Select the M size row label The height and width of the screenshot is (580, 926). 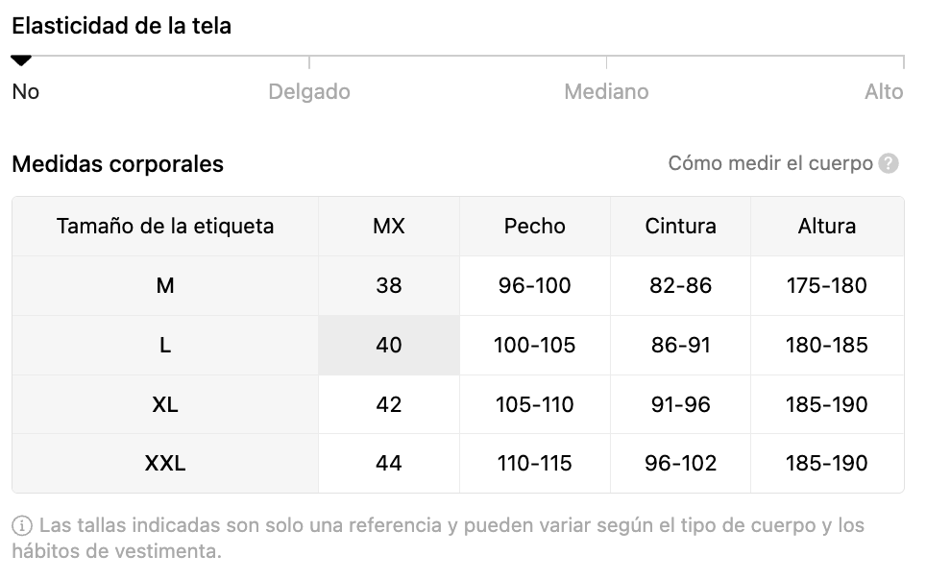coord(165,286)
